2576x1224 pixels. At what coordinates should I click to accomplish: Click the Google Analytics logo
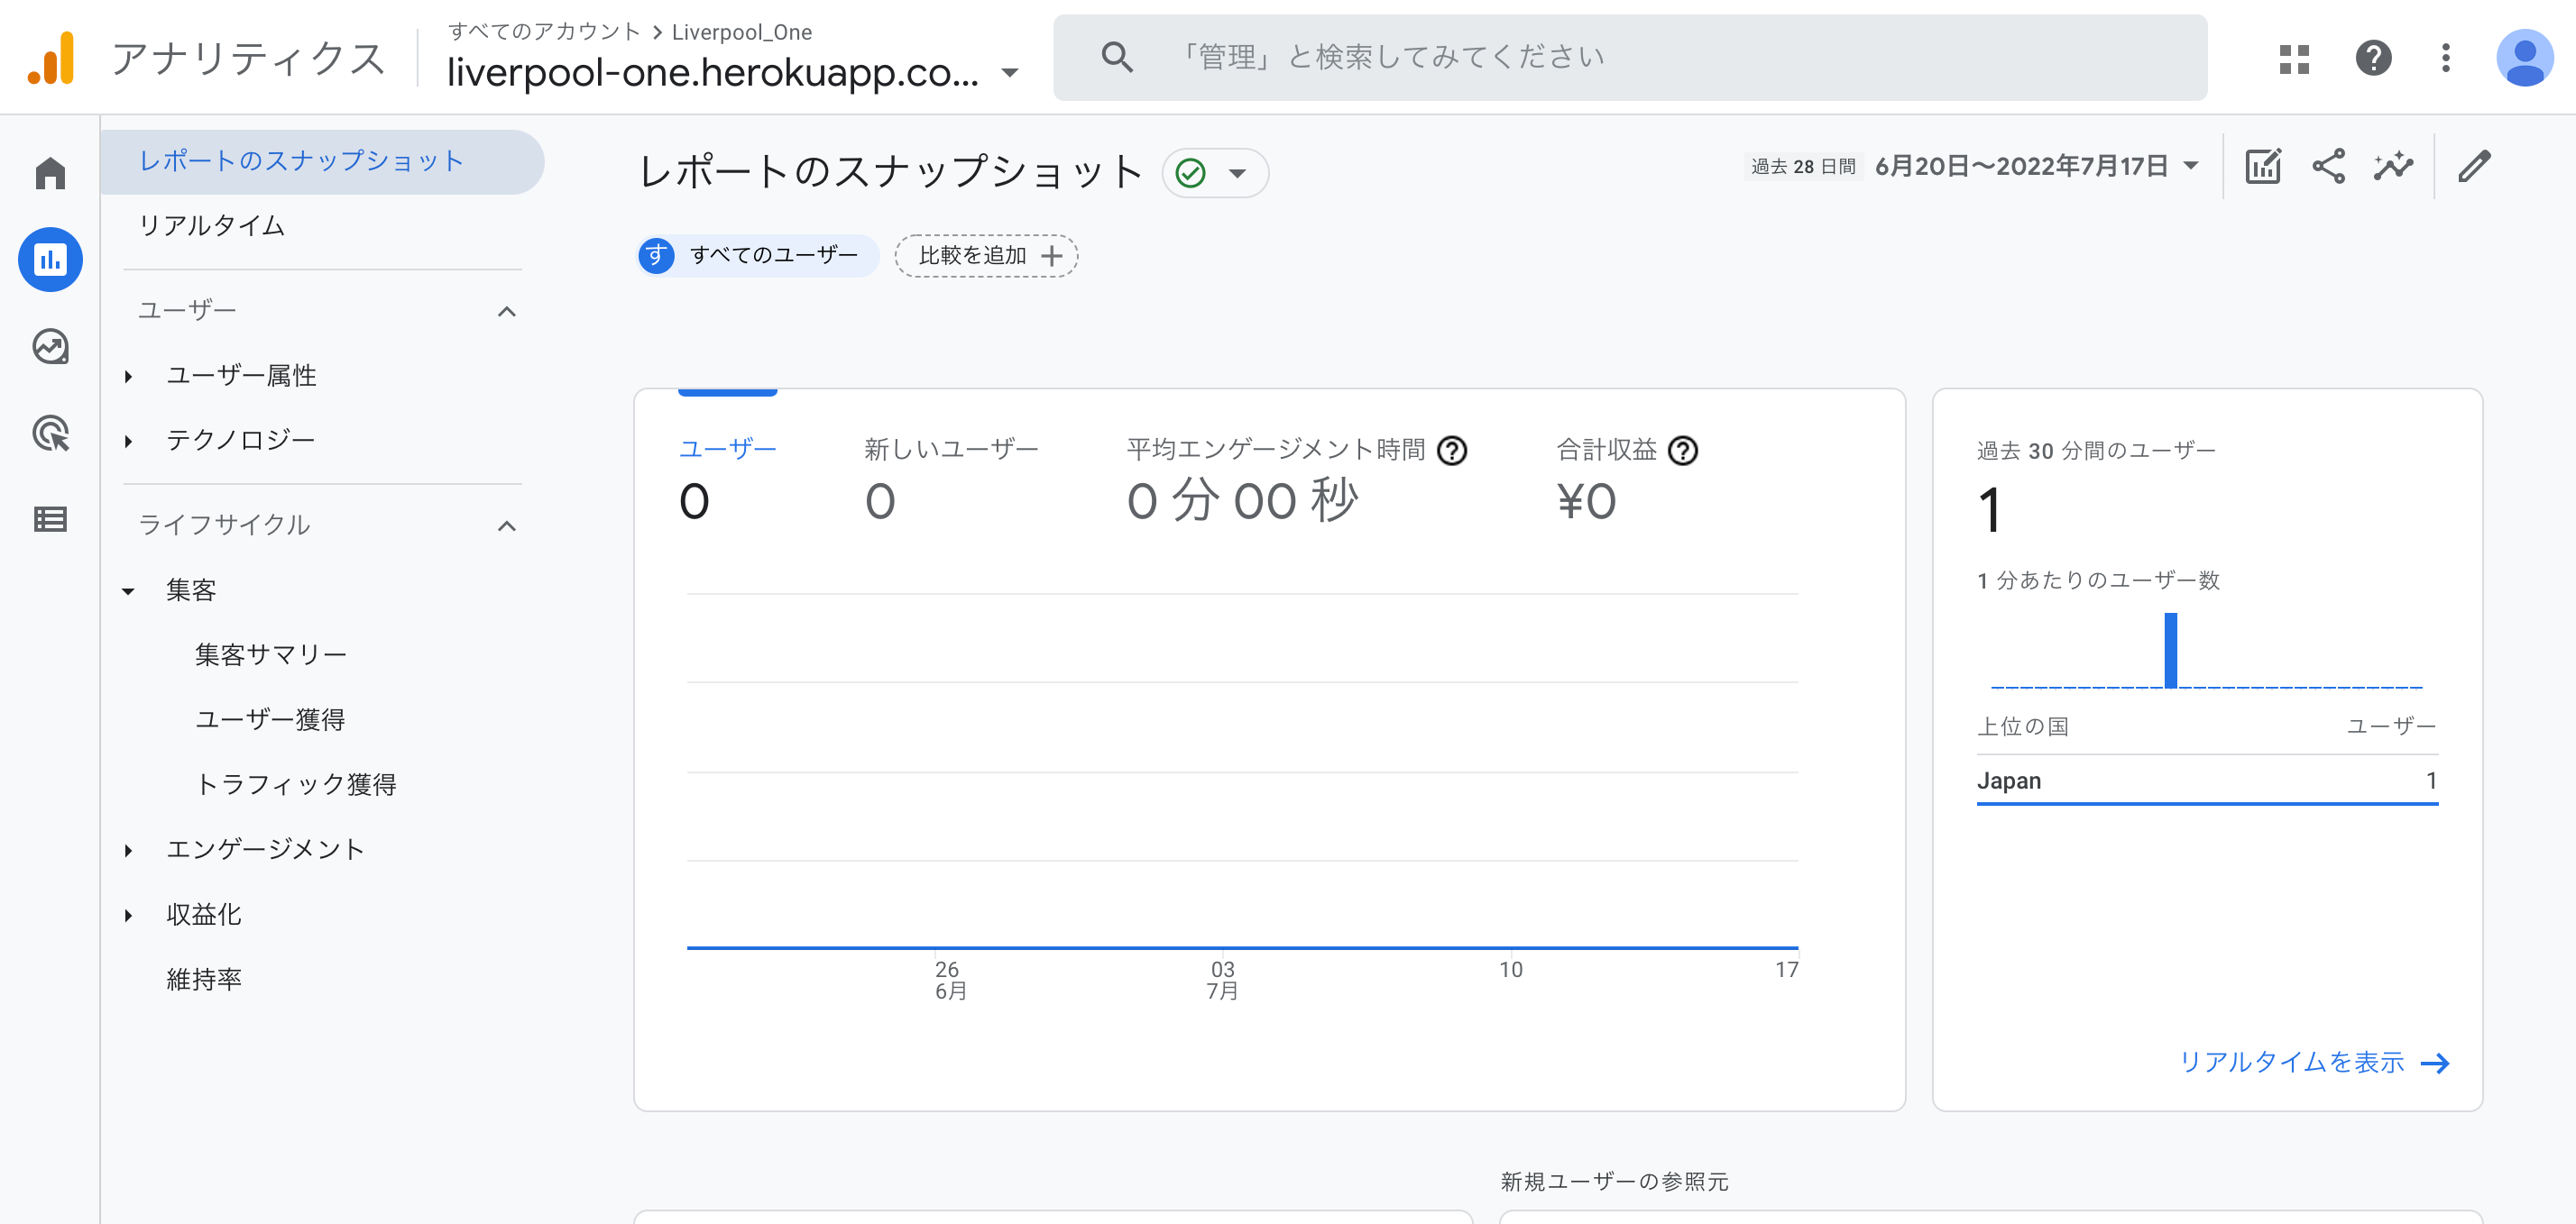click(51, 58)
